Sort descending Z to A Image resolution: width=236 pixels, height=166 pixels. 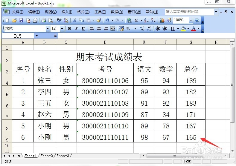pyautogui.click(x=153, y=20)
